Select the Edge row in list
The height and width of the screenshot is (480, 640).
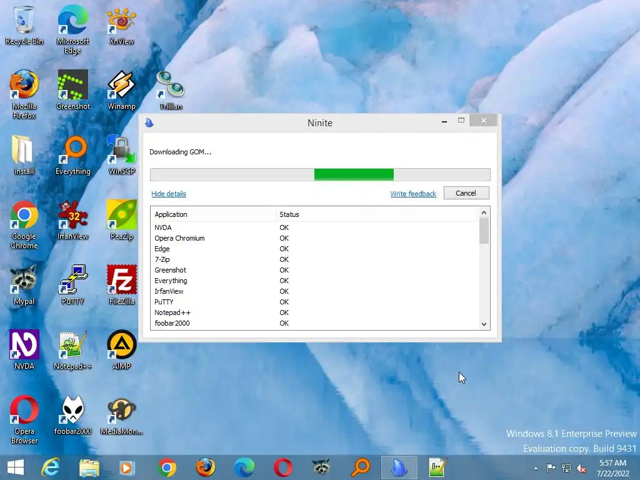[x=314, y=249]
